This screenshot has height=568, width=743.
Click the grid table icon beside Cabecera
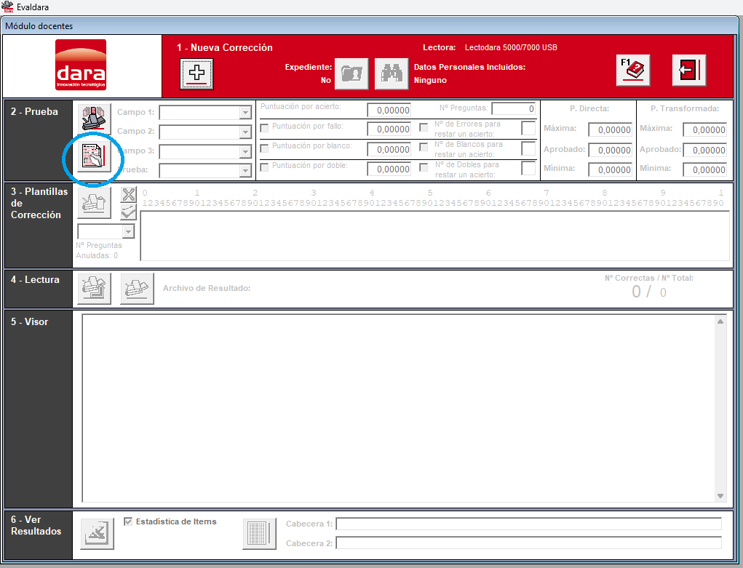(x=259, y=534)
